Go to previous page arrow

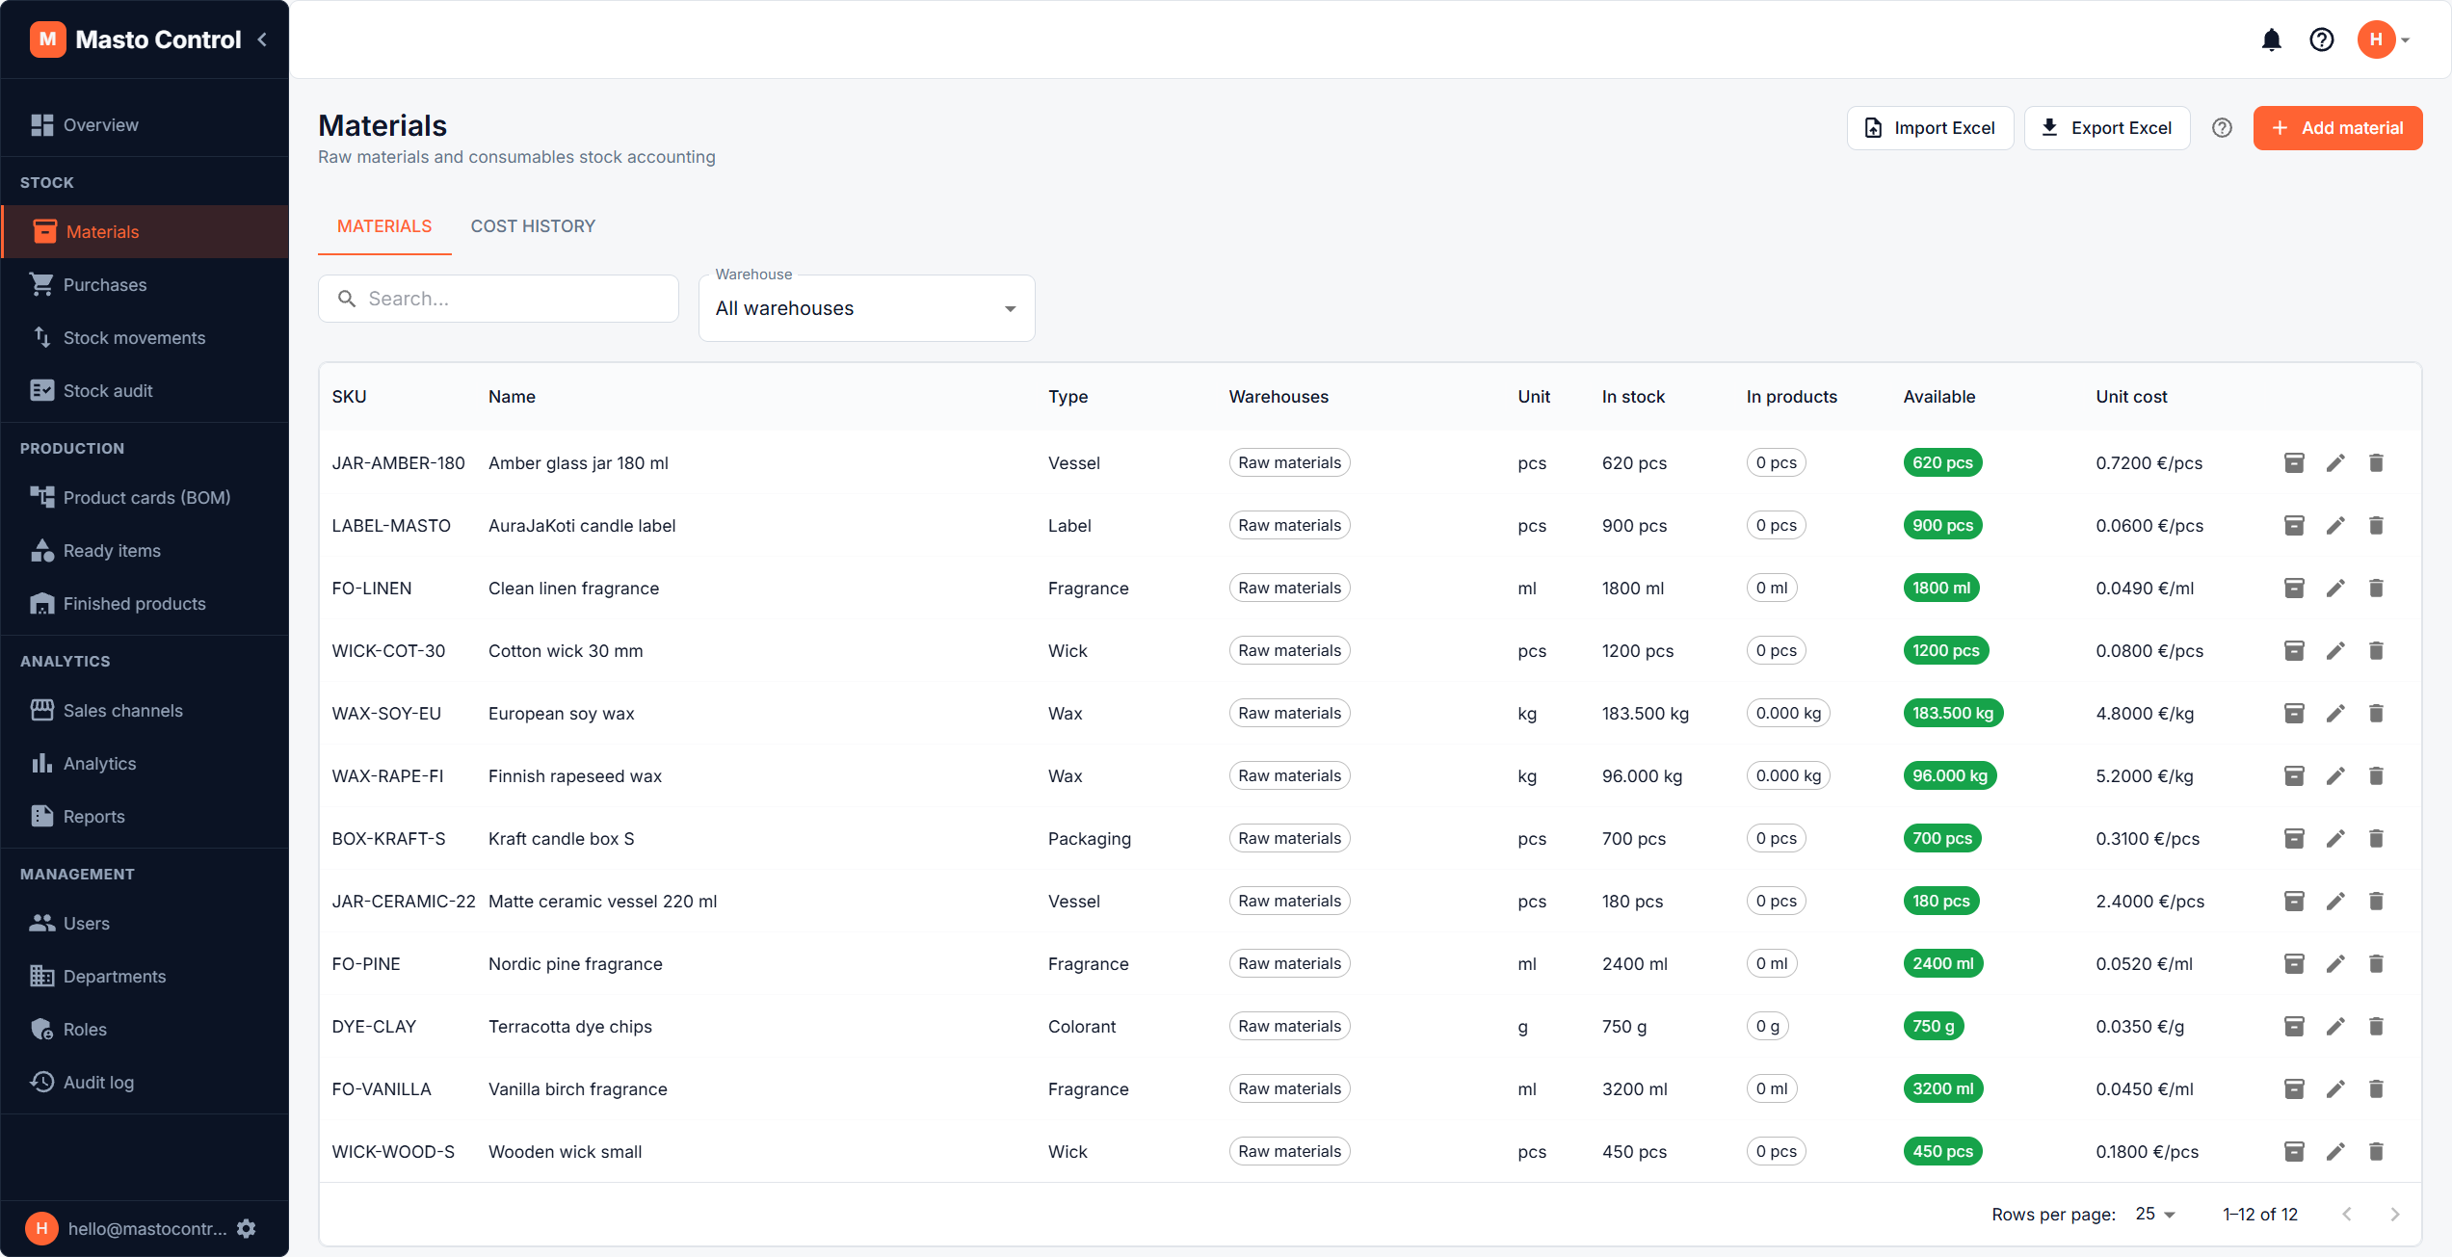pyautogui.click(x=2347, y=1215)
